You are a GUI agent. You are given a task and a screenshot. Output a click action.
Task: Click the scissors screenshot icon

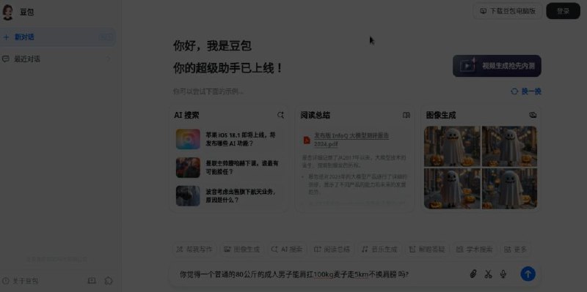488,274
